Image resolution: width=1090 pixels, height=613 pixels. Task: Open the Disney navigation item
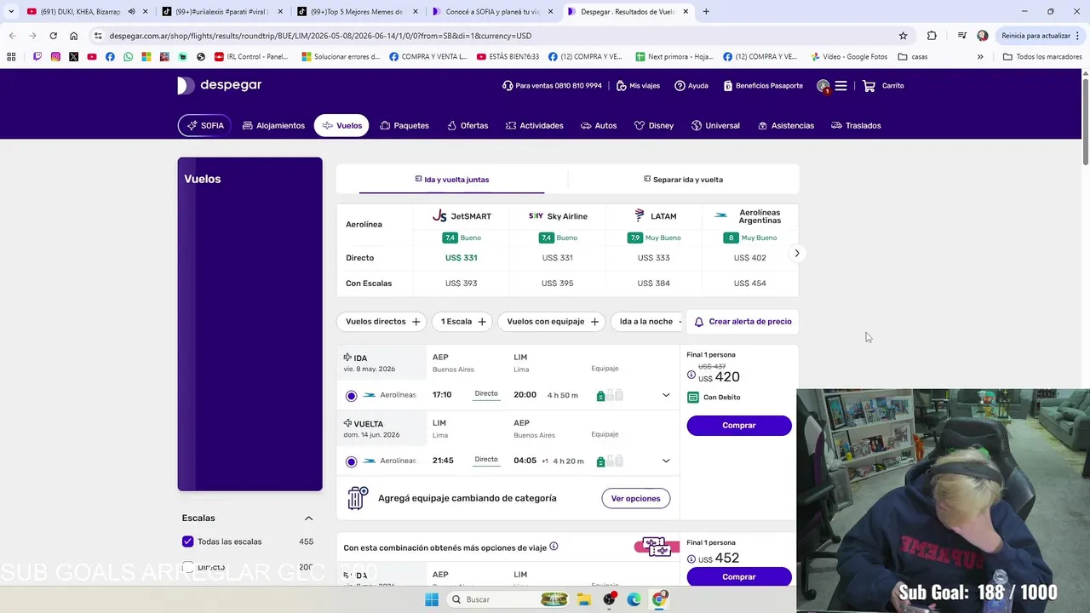(654, 125)
